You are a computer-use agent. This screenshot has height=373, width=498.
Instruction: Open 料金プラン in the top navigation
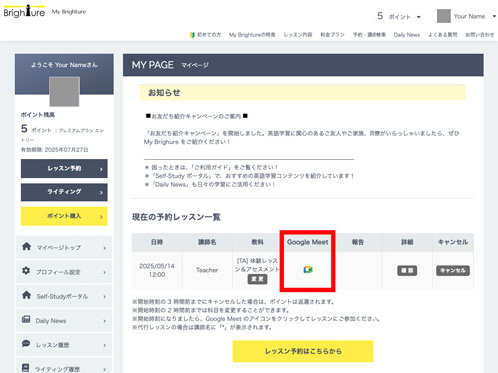(332, 35)
